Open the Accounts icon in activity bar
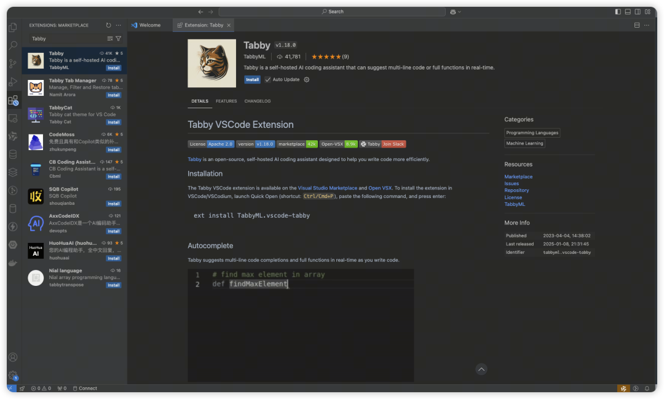 coord(13,357)
